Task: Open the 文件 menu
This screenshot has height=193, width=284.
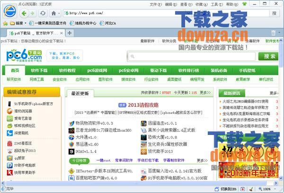Action: [x=156, y=4]
